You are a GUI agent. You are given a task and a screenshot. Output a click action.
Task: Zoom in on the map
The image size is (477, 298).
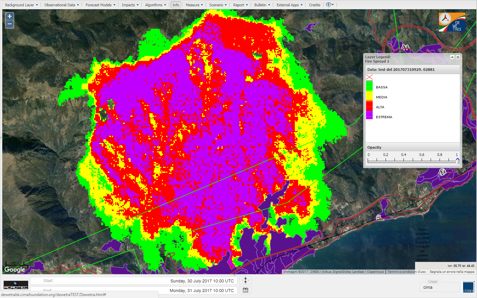coord(10,17)
